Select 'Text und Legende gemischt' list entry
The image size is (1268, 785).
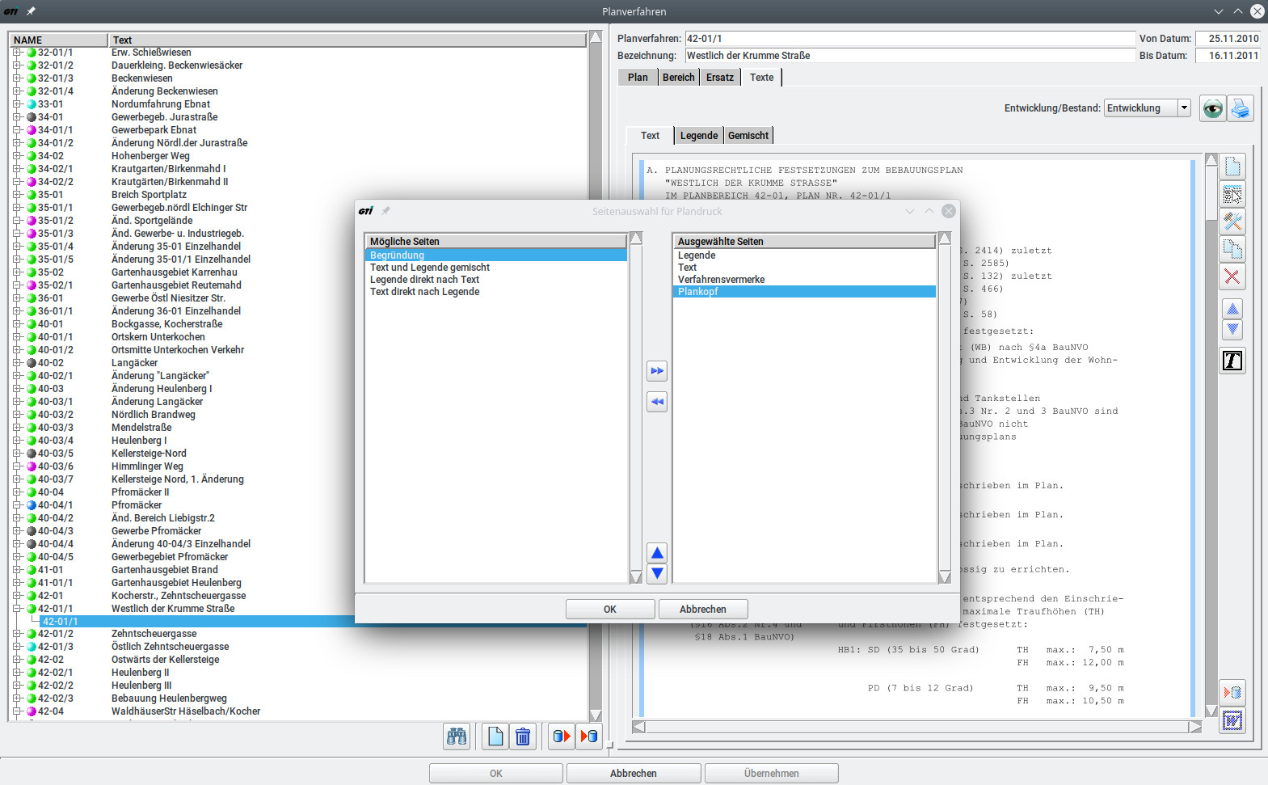tap(430, 268)
